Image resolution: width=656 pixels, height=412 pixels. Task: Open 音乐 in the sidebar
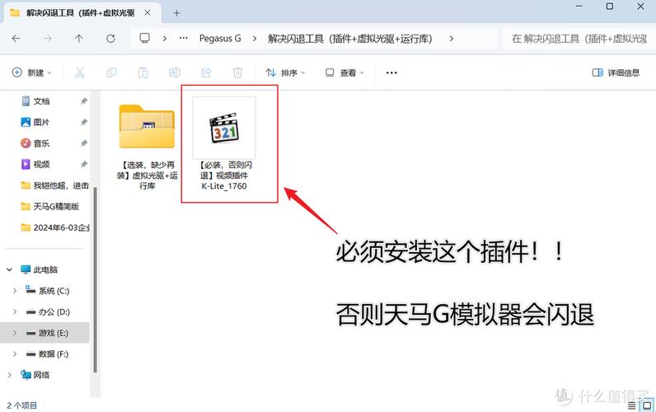point(41,143)
